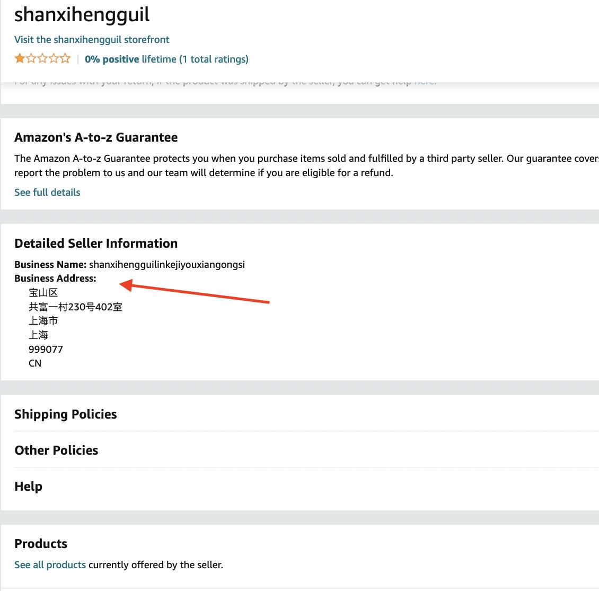
Task: Visit the shanxihengguil storefront
Action: [92, 40]
